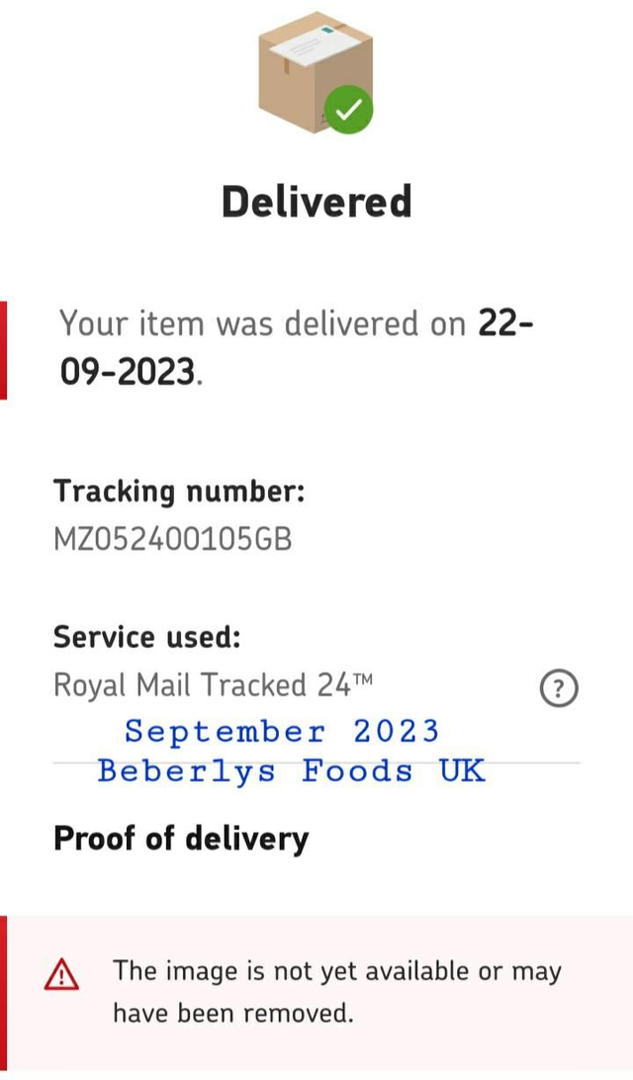Click the TM symbol after Tracked 24

362,679
